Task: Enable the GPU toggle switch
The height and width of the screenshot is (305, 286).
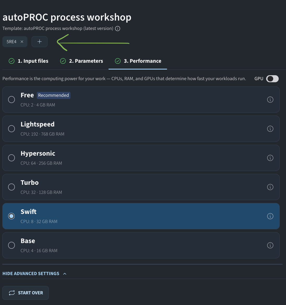Action: click(272, 79)
